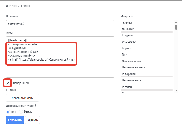Insert the Ответственный macro
The height and width of the screenshot is (126, 182).
[147, 61]
